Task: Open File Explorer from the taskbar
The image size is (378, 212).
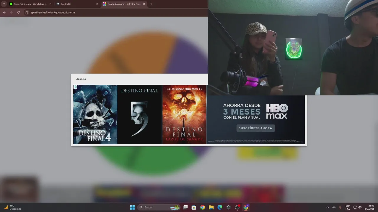Action: 211,207
